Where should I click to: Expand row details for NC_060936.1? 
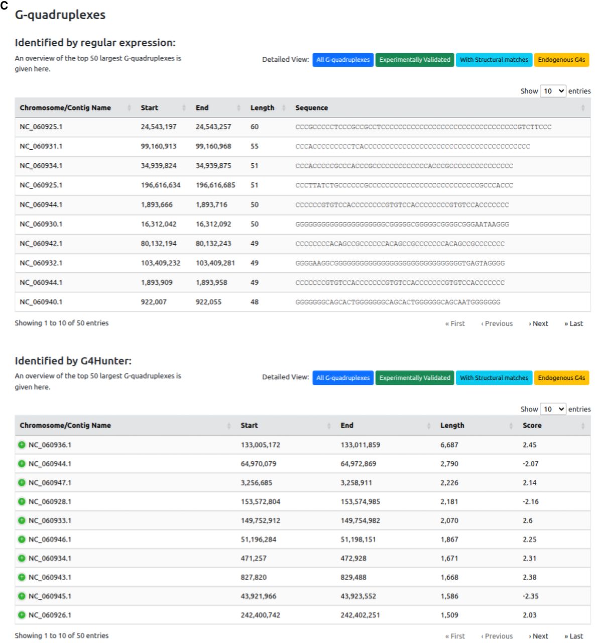tap(22, 445)
